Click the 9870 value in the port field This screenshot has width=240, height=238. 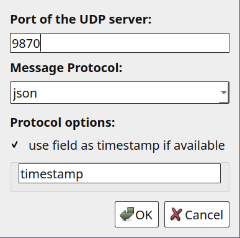click(x=26, y=43)
